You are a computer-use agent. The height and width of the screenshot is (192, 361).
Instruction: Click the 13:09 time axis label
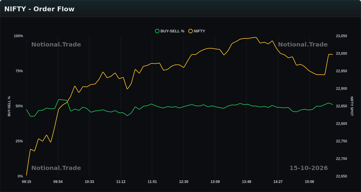point(215,182)
